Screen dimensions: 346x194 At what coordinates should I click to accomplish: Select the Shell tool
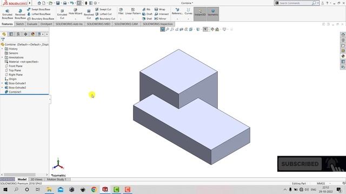147,19
